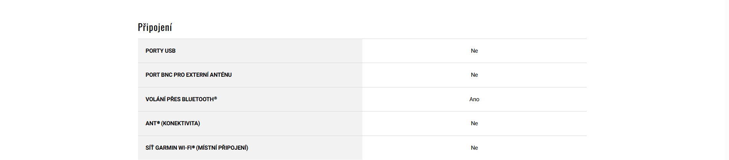
Task: Select the (MÍSTNÍ PŘIPOJENÍ) parenthetical text
Action: tap(222, 148)
